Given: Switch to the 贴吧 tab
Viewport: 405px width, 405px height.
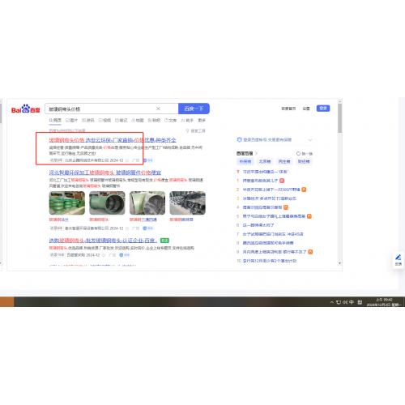Looking at the screenshot, I should (154, 120).
